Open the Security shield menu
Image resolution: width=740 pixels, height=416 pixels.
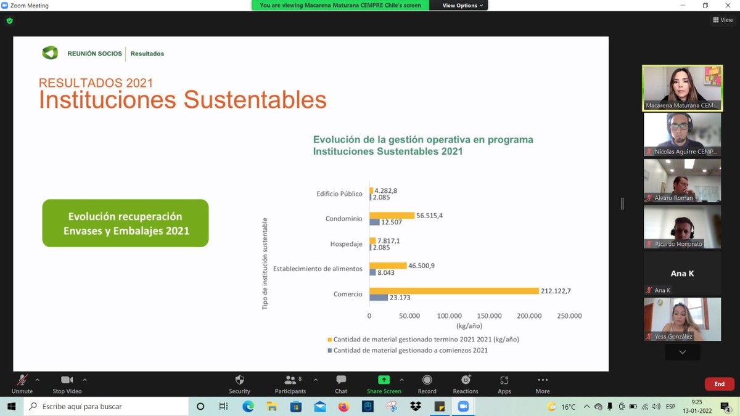coord(240,383)
